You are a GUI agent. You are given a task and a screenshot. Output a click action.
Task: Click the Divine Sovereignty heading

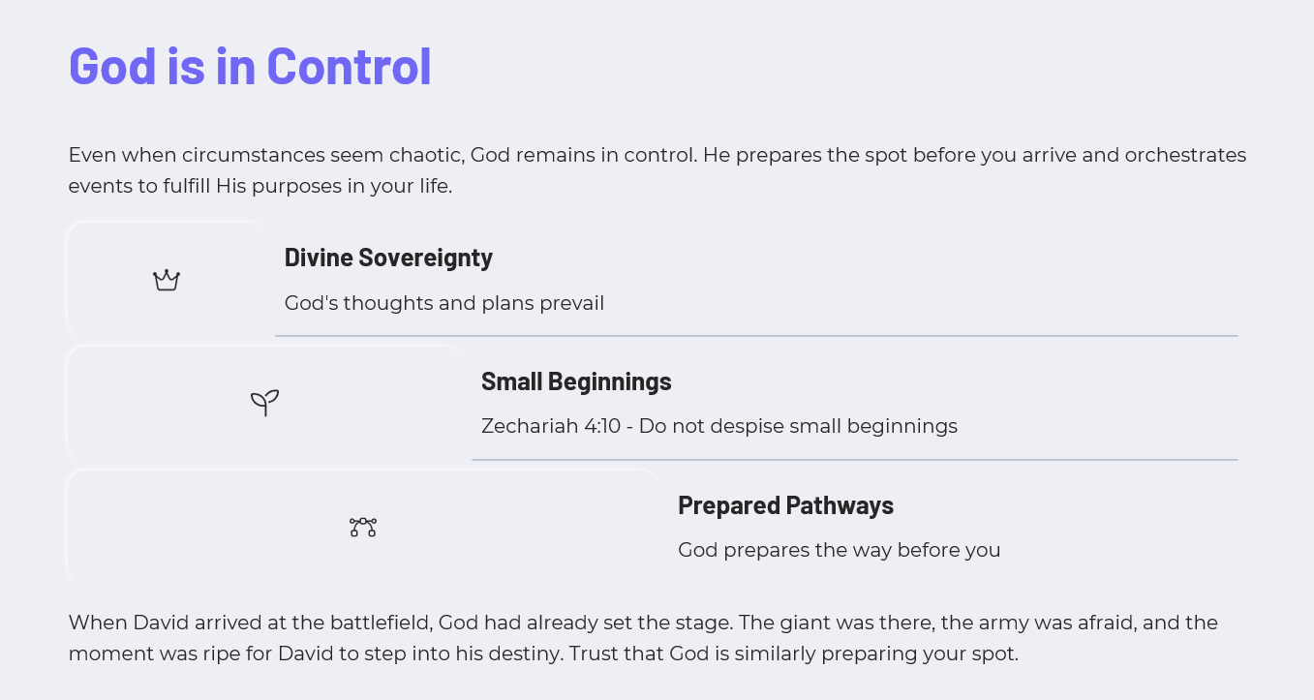388,258
